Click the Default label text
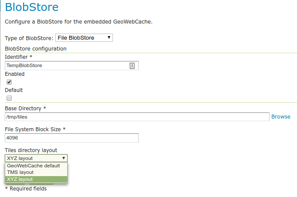Screen dimensions: 297x197 (14, 90)
